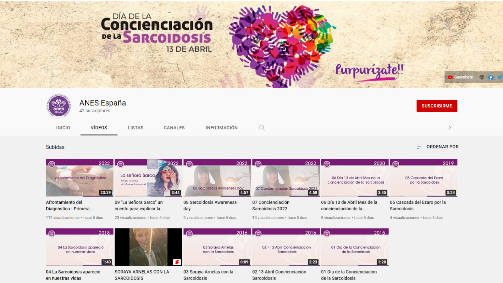This screenshot has height=283, width=503.
Task: Open the video title 08 Sarcoidosis Awareness day
Action: point(210,205)
